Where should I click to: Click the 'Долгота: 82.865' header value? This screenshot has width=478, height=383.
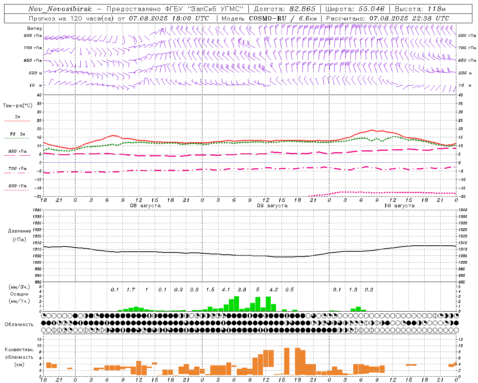tap(285, 9)
